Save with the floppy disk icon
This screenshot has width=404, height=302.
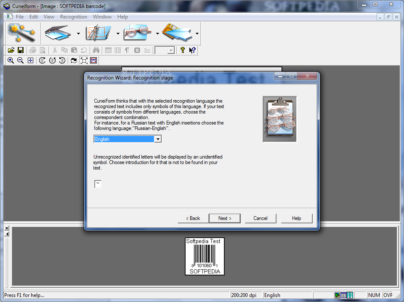[21, 50]
